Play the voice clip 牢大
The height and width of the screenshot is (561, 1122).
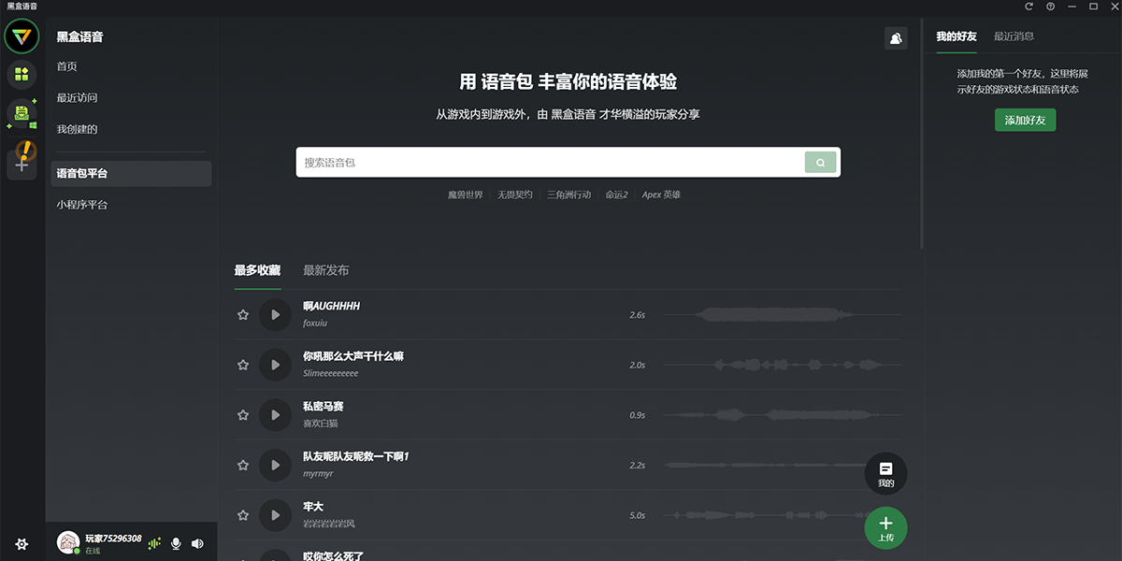click(275, 515)
